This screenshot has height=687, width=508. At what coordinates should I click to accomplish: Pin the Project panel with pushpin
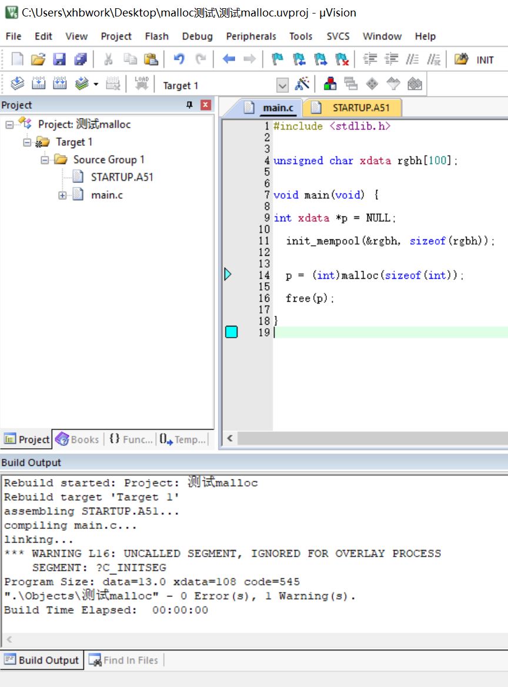(x=189, y=105)
